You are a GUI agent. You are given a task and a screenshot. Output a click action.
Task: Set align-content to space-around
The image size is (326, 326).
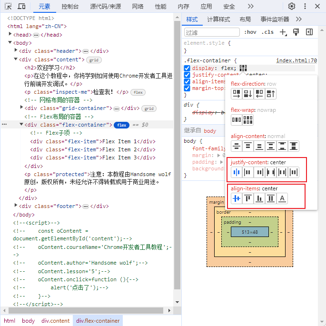click(270, 146)
